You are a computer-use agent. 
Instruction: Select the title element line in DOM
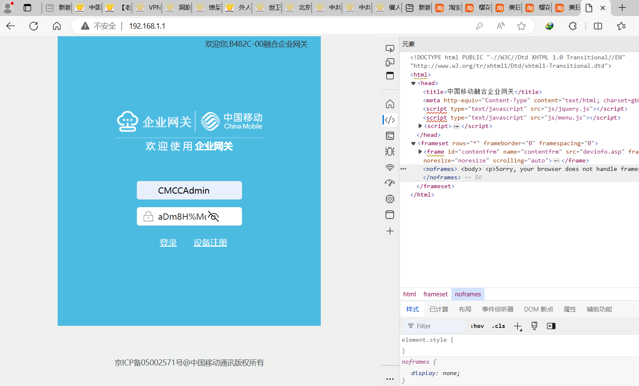click(482, 92)
